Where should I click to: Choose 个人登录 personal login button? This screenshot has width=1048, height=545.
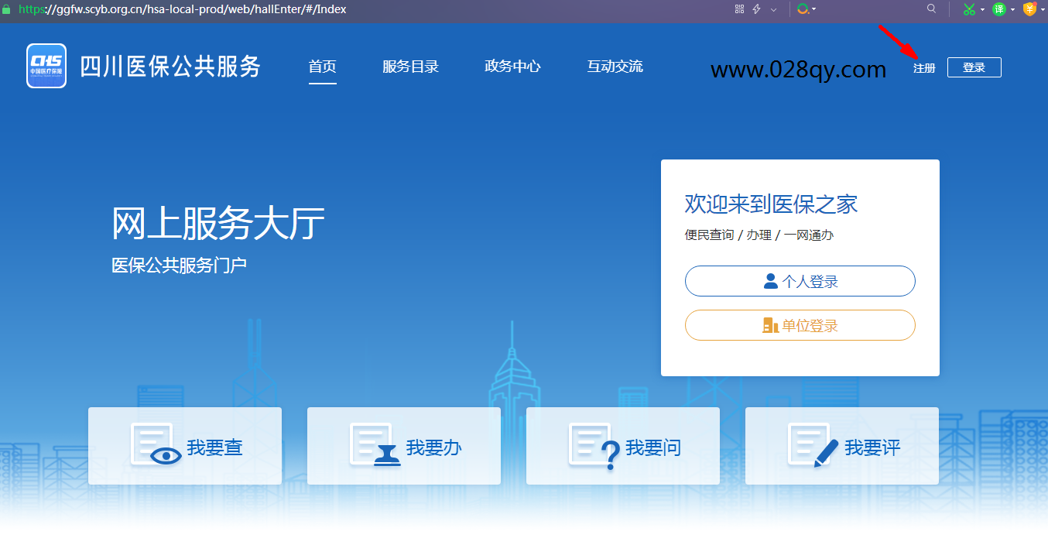point(800,281)
